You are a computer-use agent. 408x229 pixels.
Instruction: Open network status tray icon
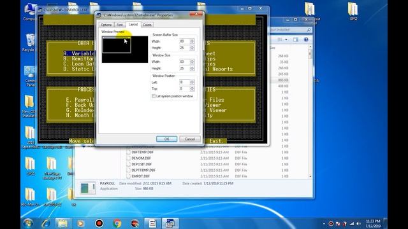[x=352, y=223]
